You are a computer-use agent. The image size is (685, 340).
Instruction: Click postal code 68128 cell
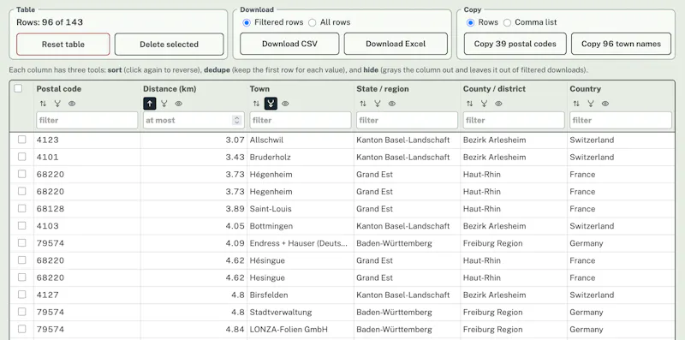[87, 209]
